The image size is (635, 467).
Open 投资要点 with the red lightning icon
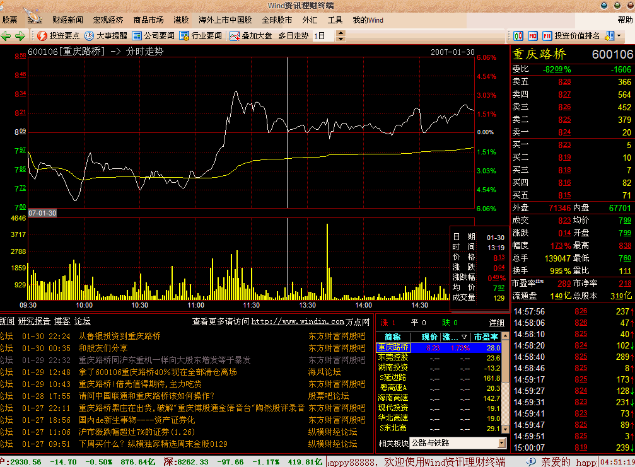(58, 36)
